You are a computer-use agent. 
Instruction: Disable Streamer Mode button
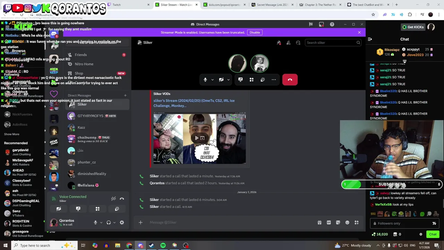coord(255,32)
